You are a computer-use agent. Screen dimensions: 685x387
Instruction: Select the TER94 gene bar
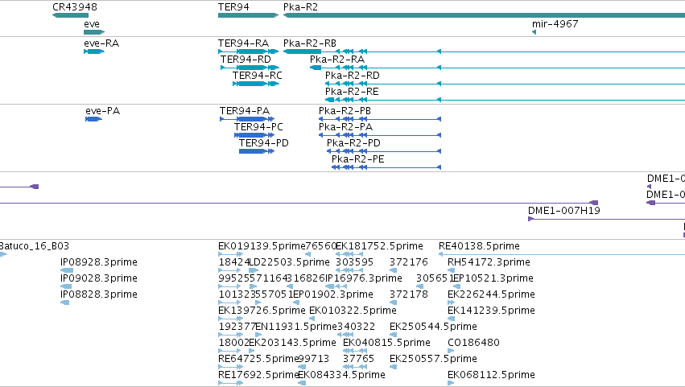[248, 15]
